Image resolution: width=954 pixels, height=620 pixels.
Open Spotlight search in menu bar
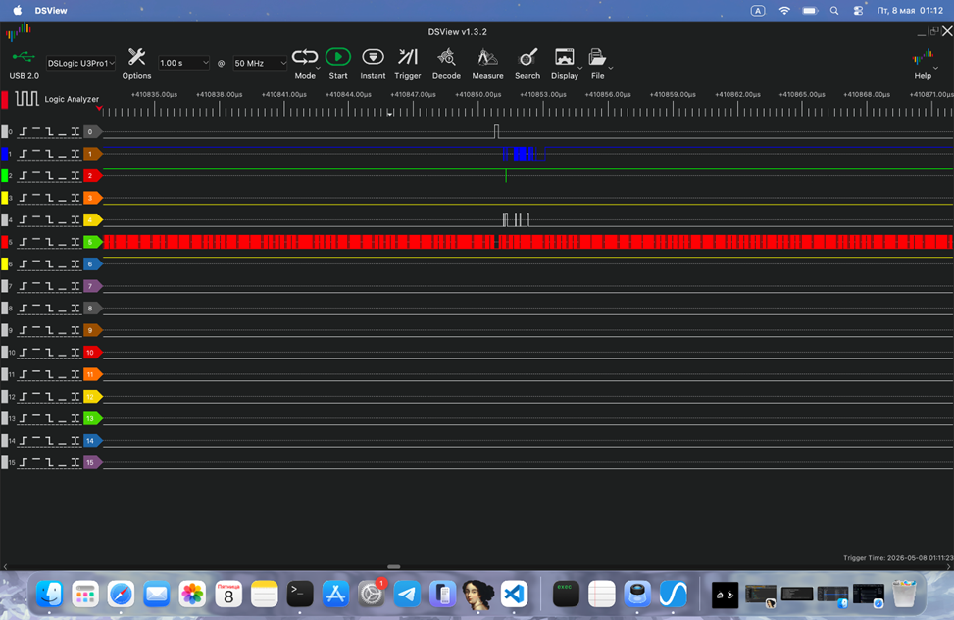click(834, 11)
